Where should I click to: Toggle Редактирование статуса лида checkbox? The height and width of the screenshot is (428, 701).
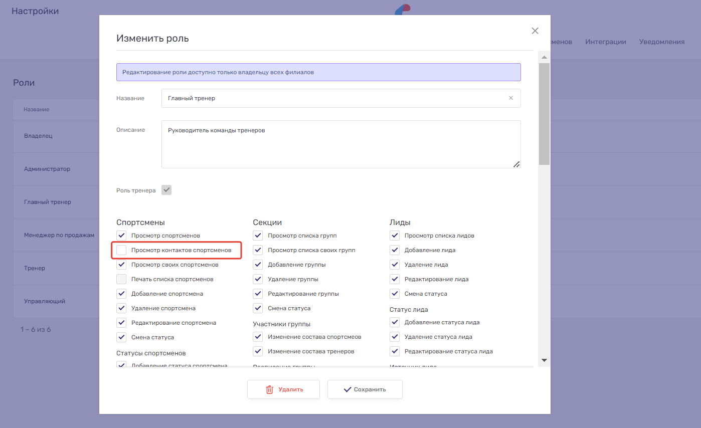(395, 351)
